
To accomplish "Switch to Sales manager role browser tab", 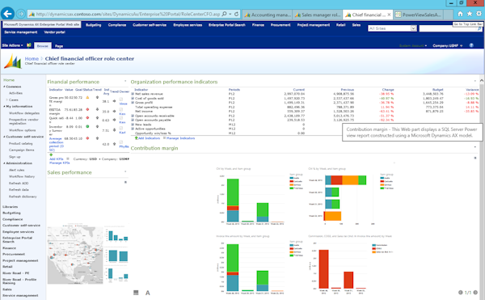I will (x=318, y=15).
